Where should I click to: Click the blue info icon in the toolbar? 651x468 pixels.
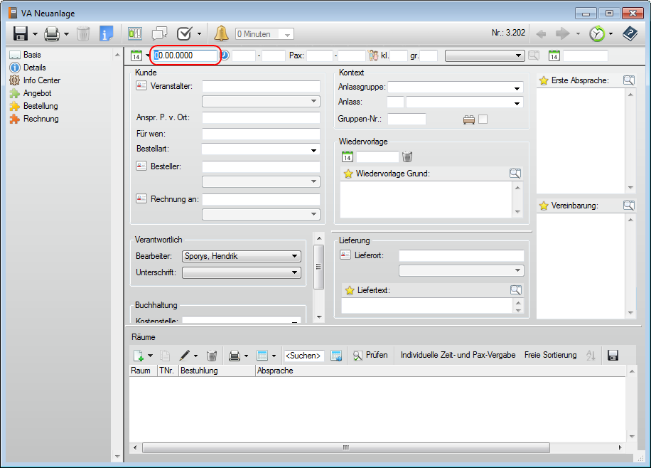click(106, 33)
